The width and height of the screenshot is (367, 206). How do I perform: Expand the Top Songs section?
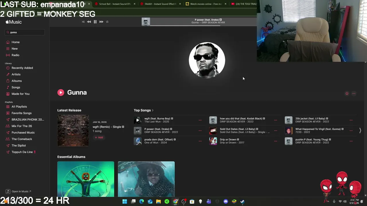(x=143, y=110)
